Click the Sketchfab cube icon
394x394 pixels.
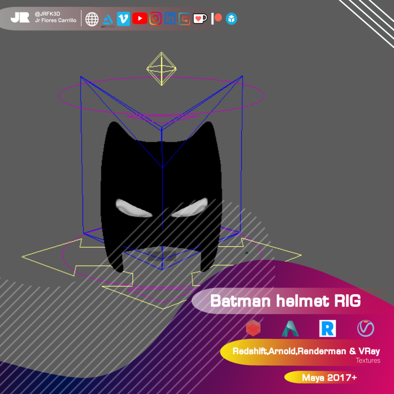click(230, 18)
